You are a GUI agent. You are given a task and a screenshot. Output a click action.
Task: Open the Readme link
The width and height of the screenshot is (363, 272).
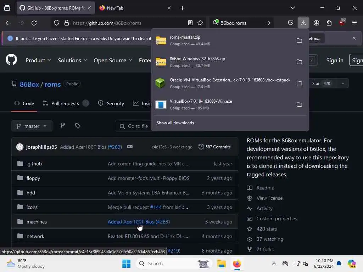coord(261,188)
